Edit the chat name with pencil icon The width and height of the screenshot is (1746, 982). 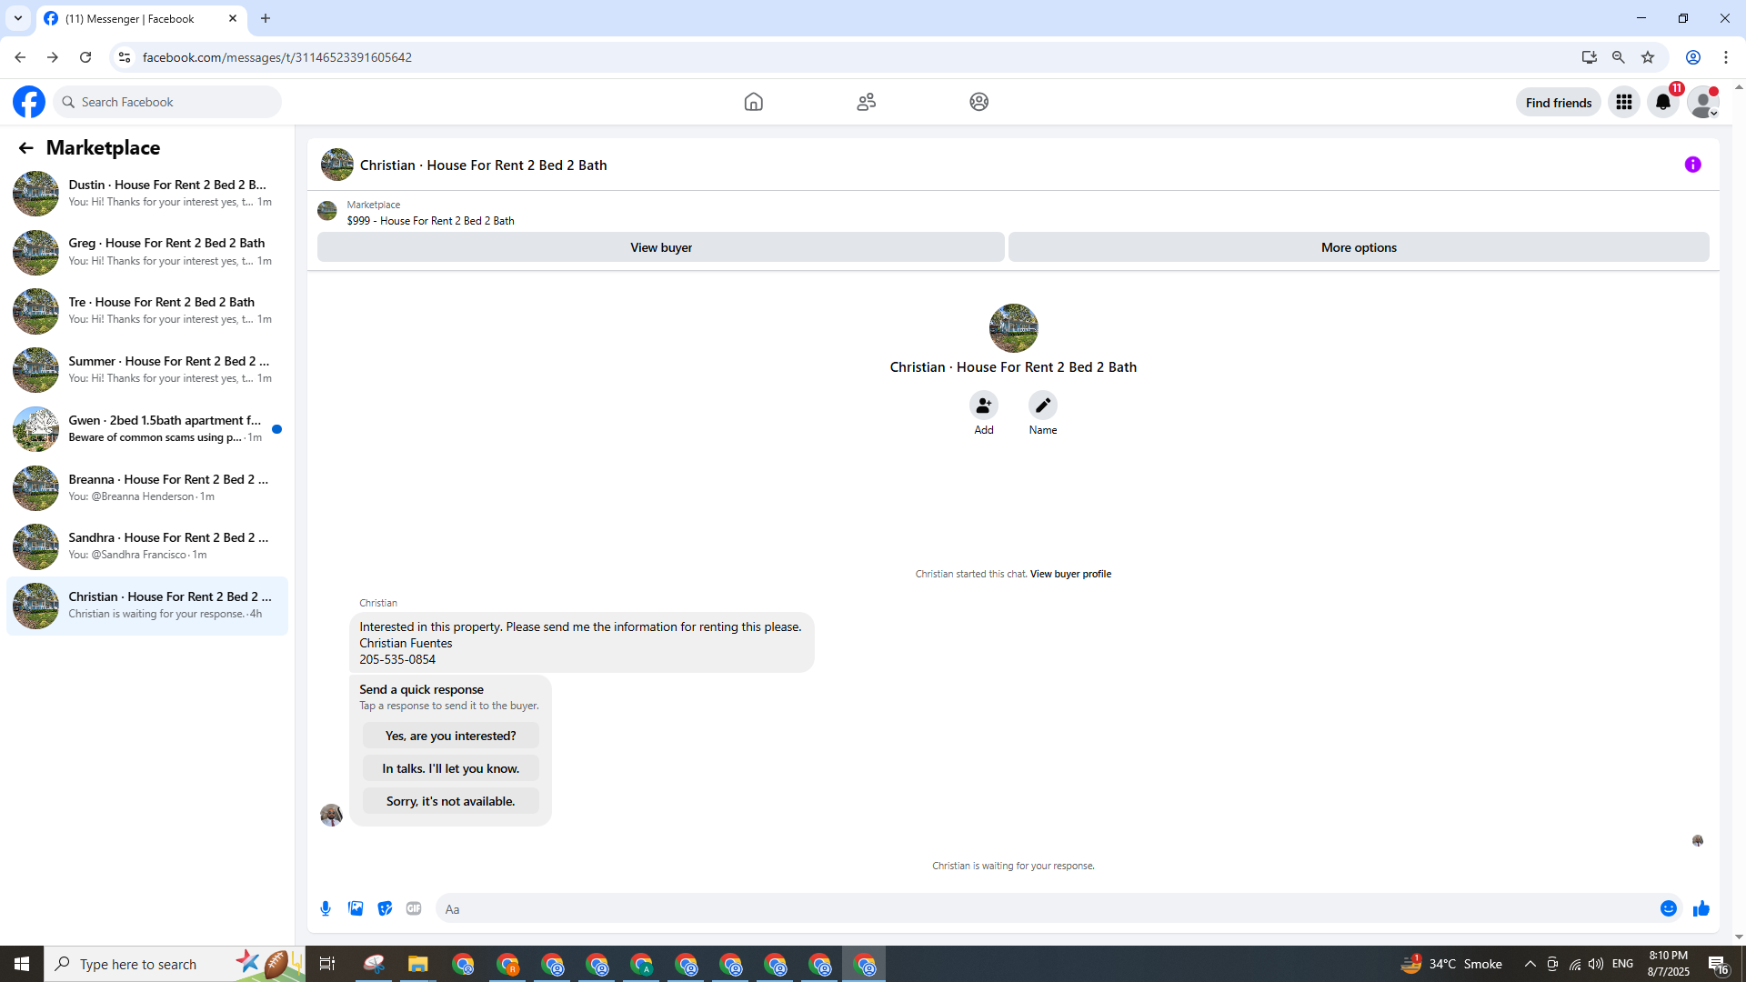tap(1043, 406)
